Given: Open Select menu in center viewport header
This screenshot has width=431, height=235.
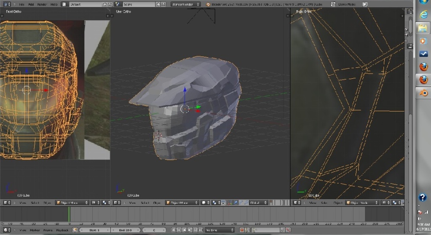Looking at the screenshot, I should pyautogui.click(x=145, y=203).
